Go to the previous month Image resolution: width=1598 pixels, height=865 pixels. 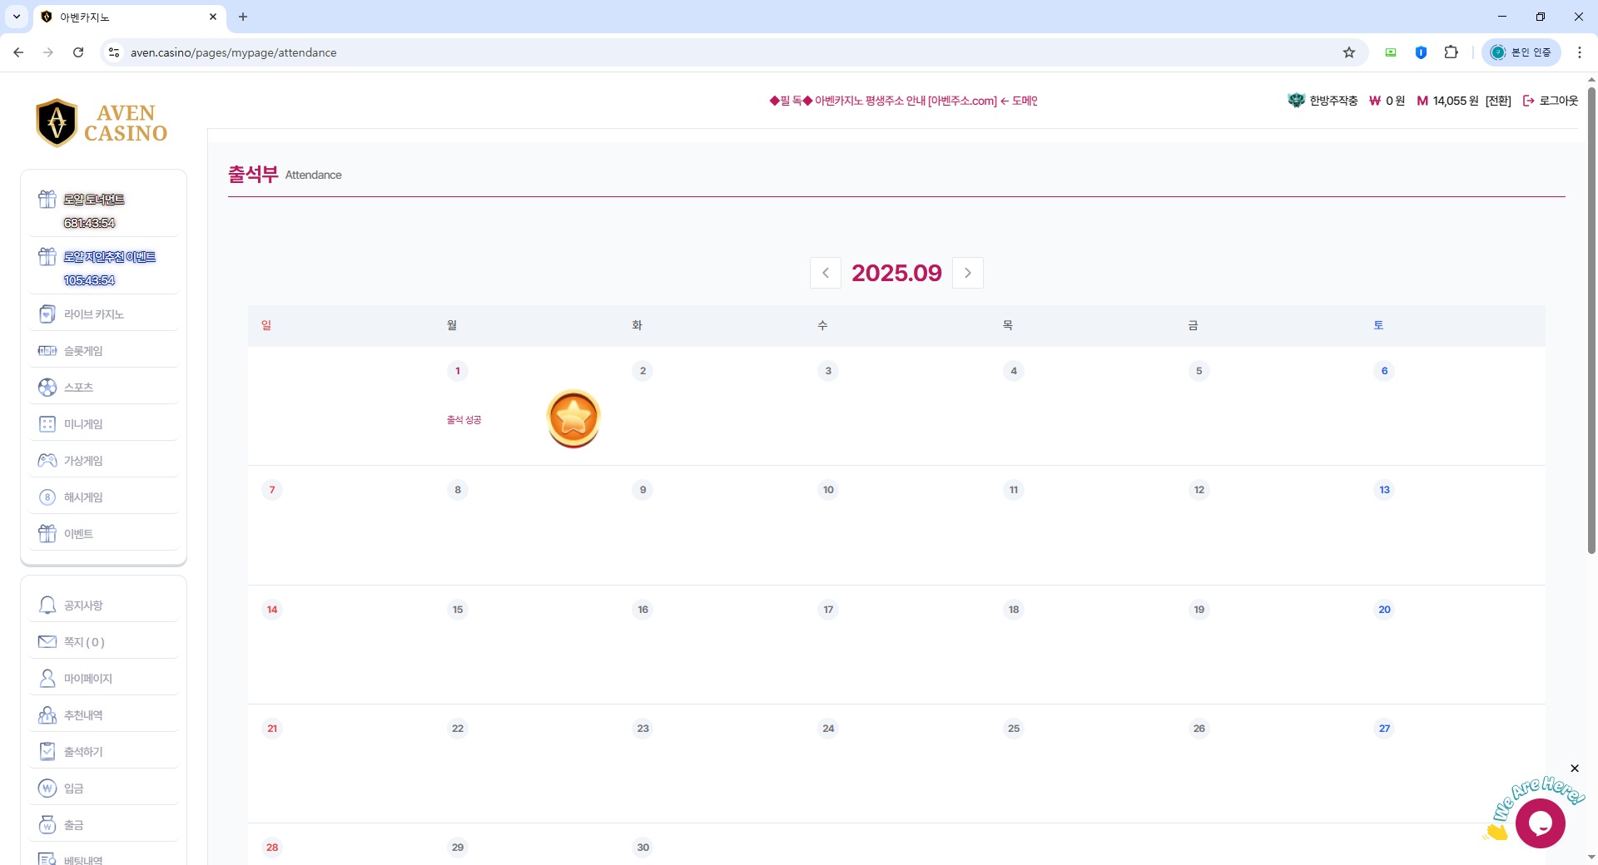click(x=825, y=273)
